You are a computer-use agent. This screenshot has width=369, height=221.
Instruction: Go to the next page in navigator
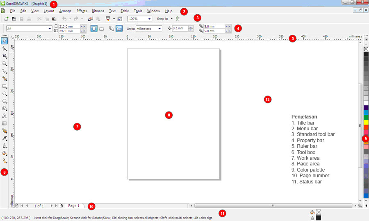point(52,205)
